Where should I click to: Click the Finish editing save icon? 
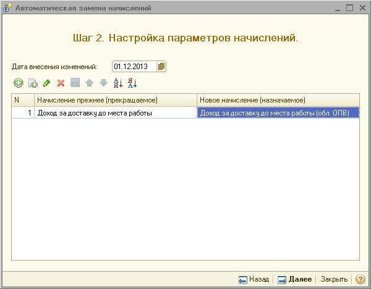[75, 83]
